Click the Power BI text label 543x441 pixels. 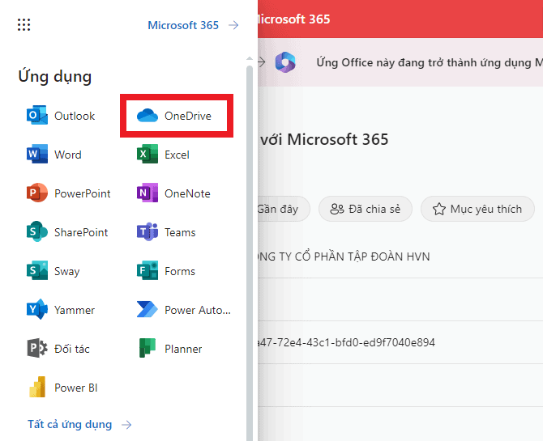pos(76,388)
